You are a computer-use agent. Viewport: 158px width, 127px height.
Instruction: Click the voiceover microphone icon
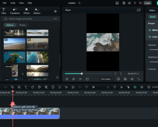point(121,87)
